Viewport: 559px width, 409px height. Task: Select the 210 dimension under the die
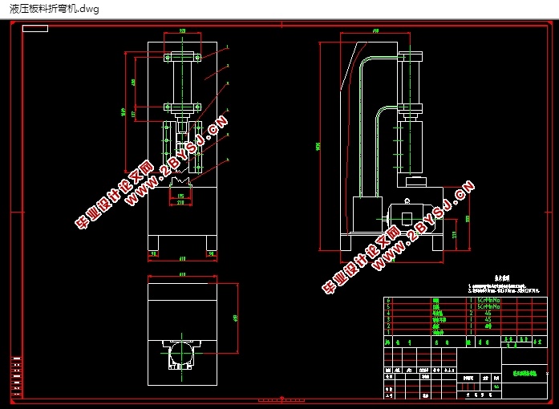click(180, 203)
